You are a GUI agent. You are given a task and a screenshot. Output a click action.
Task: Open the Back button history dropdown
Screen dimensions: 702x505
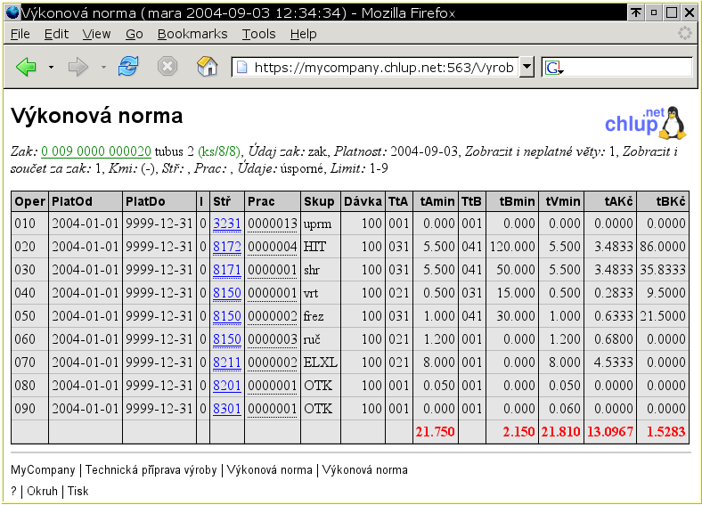click(x=52, y=67)
